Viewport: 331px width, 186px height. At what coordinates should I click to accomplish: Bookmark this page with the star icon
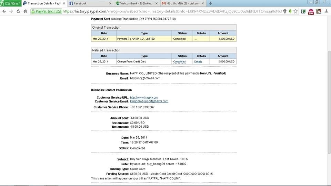295,11
